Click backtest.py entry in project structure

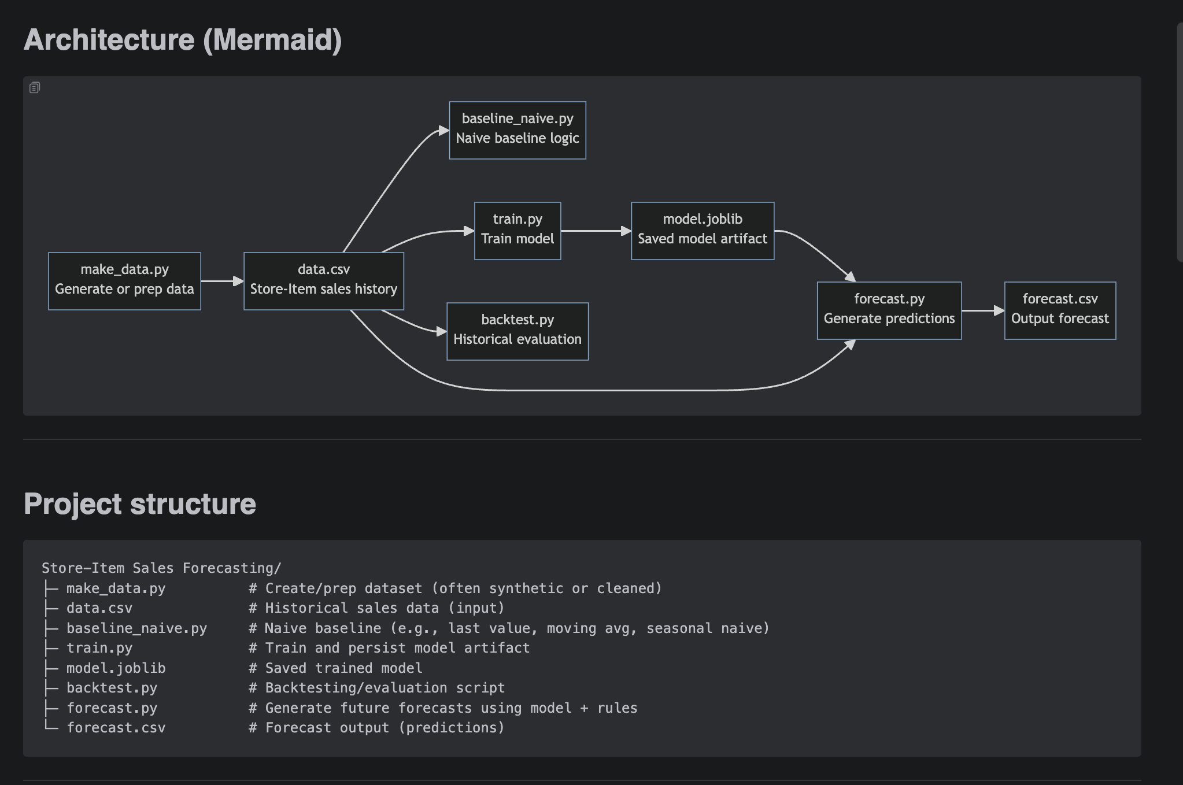(x=111, y=687)
